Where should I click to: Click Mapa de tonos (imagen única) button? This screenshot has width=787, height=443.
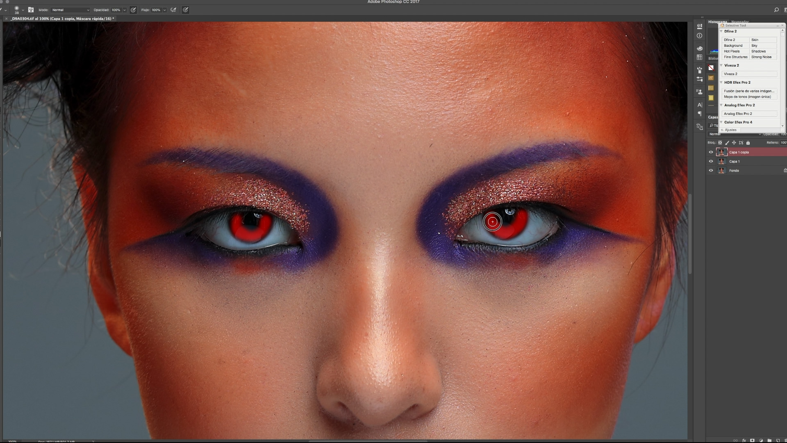point(750,97)
